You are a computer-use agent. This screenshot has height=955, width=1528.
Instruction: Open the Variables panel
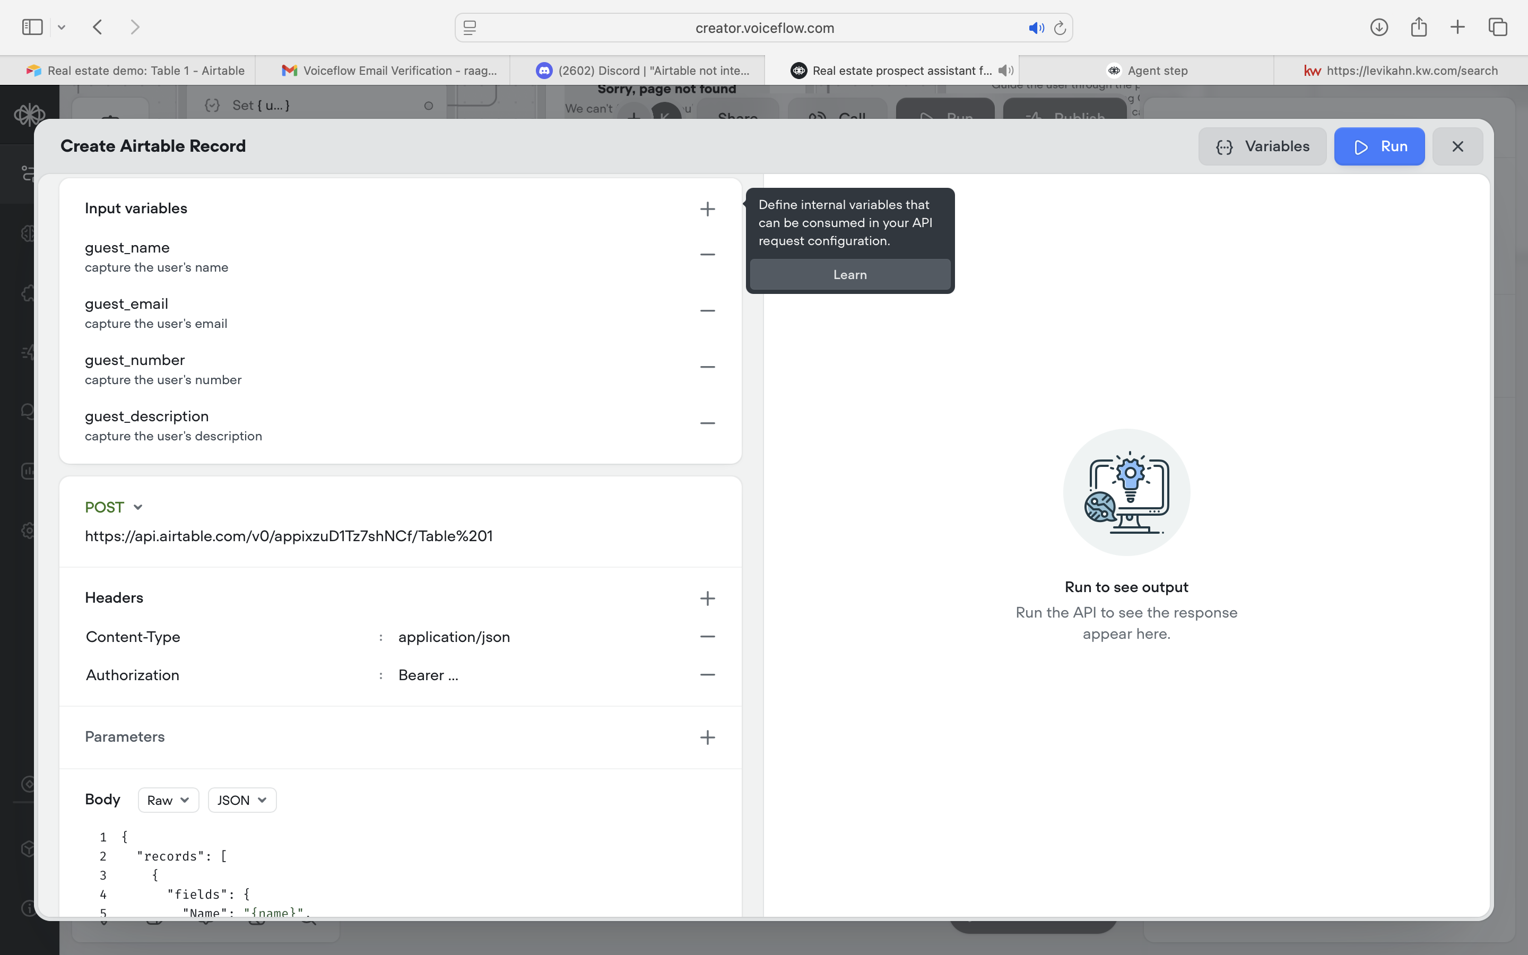tap(1262, 146)
